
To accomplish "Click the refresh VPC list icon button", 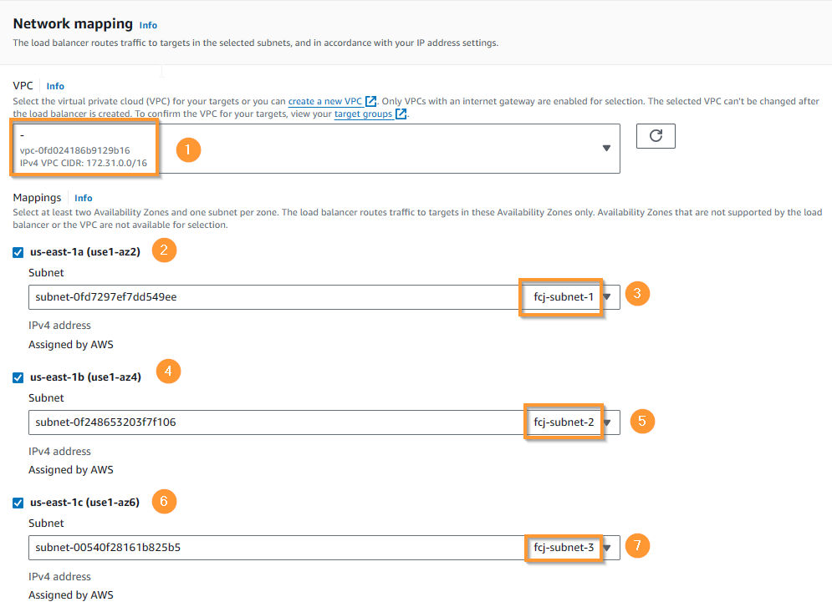I will (656, 136).
